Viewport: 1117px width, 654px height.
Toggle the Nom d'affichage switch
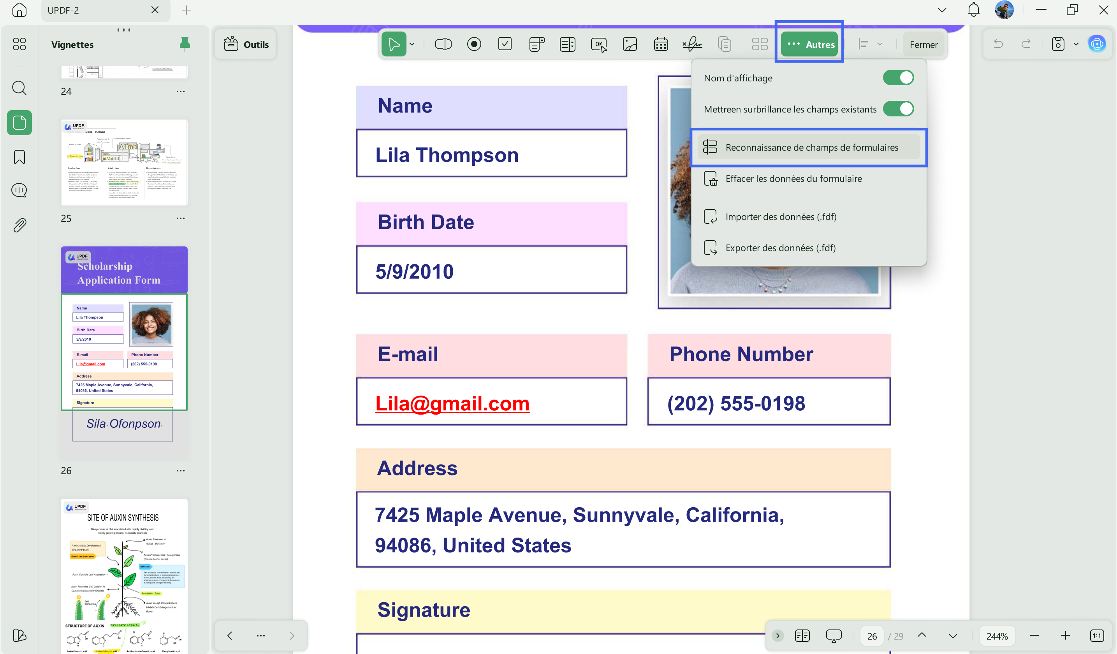tap(898, 77)
